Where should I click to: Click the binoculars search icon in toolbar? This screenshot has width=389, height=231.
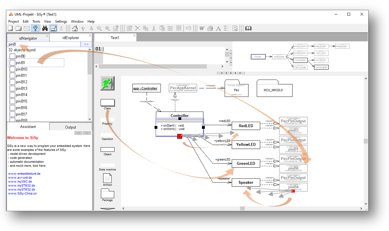pos(45,28)
